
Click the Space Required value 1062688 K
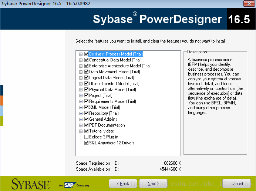pos(171,163)
